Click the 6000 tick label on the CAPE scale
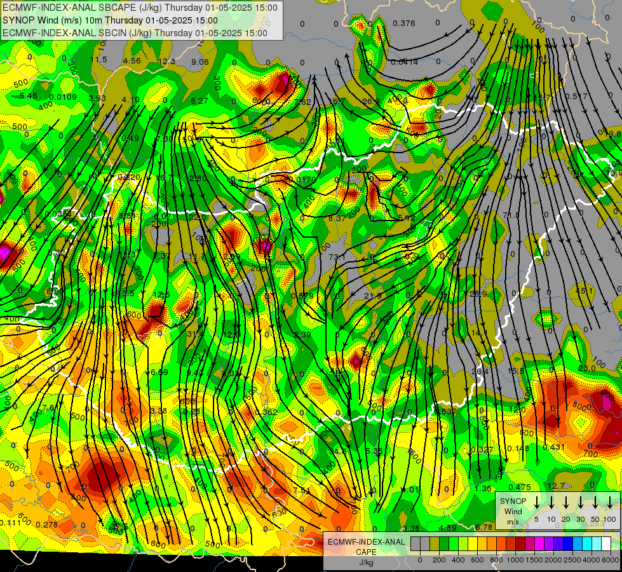622x572 pixels. click(x=611, y=560)
